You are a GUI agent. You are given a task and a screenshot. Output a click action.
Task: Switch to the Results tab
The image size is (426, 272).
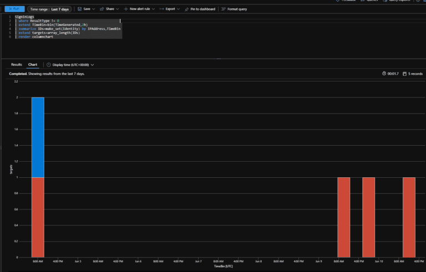[x=16, y=65]
